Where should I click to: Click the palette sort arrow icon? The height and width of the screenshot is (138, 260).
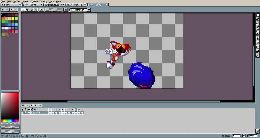[x=7, y=10]
